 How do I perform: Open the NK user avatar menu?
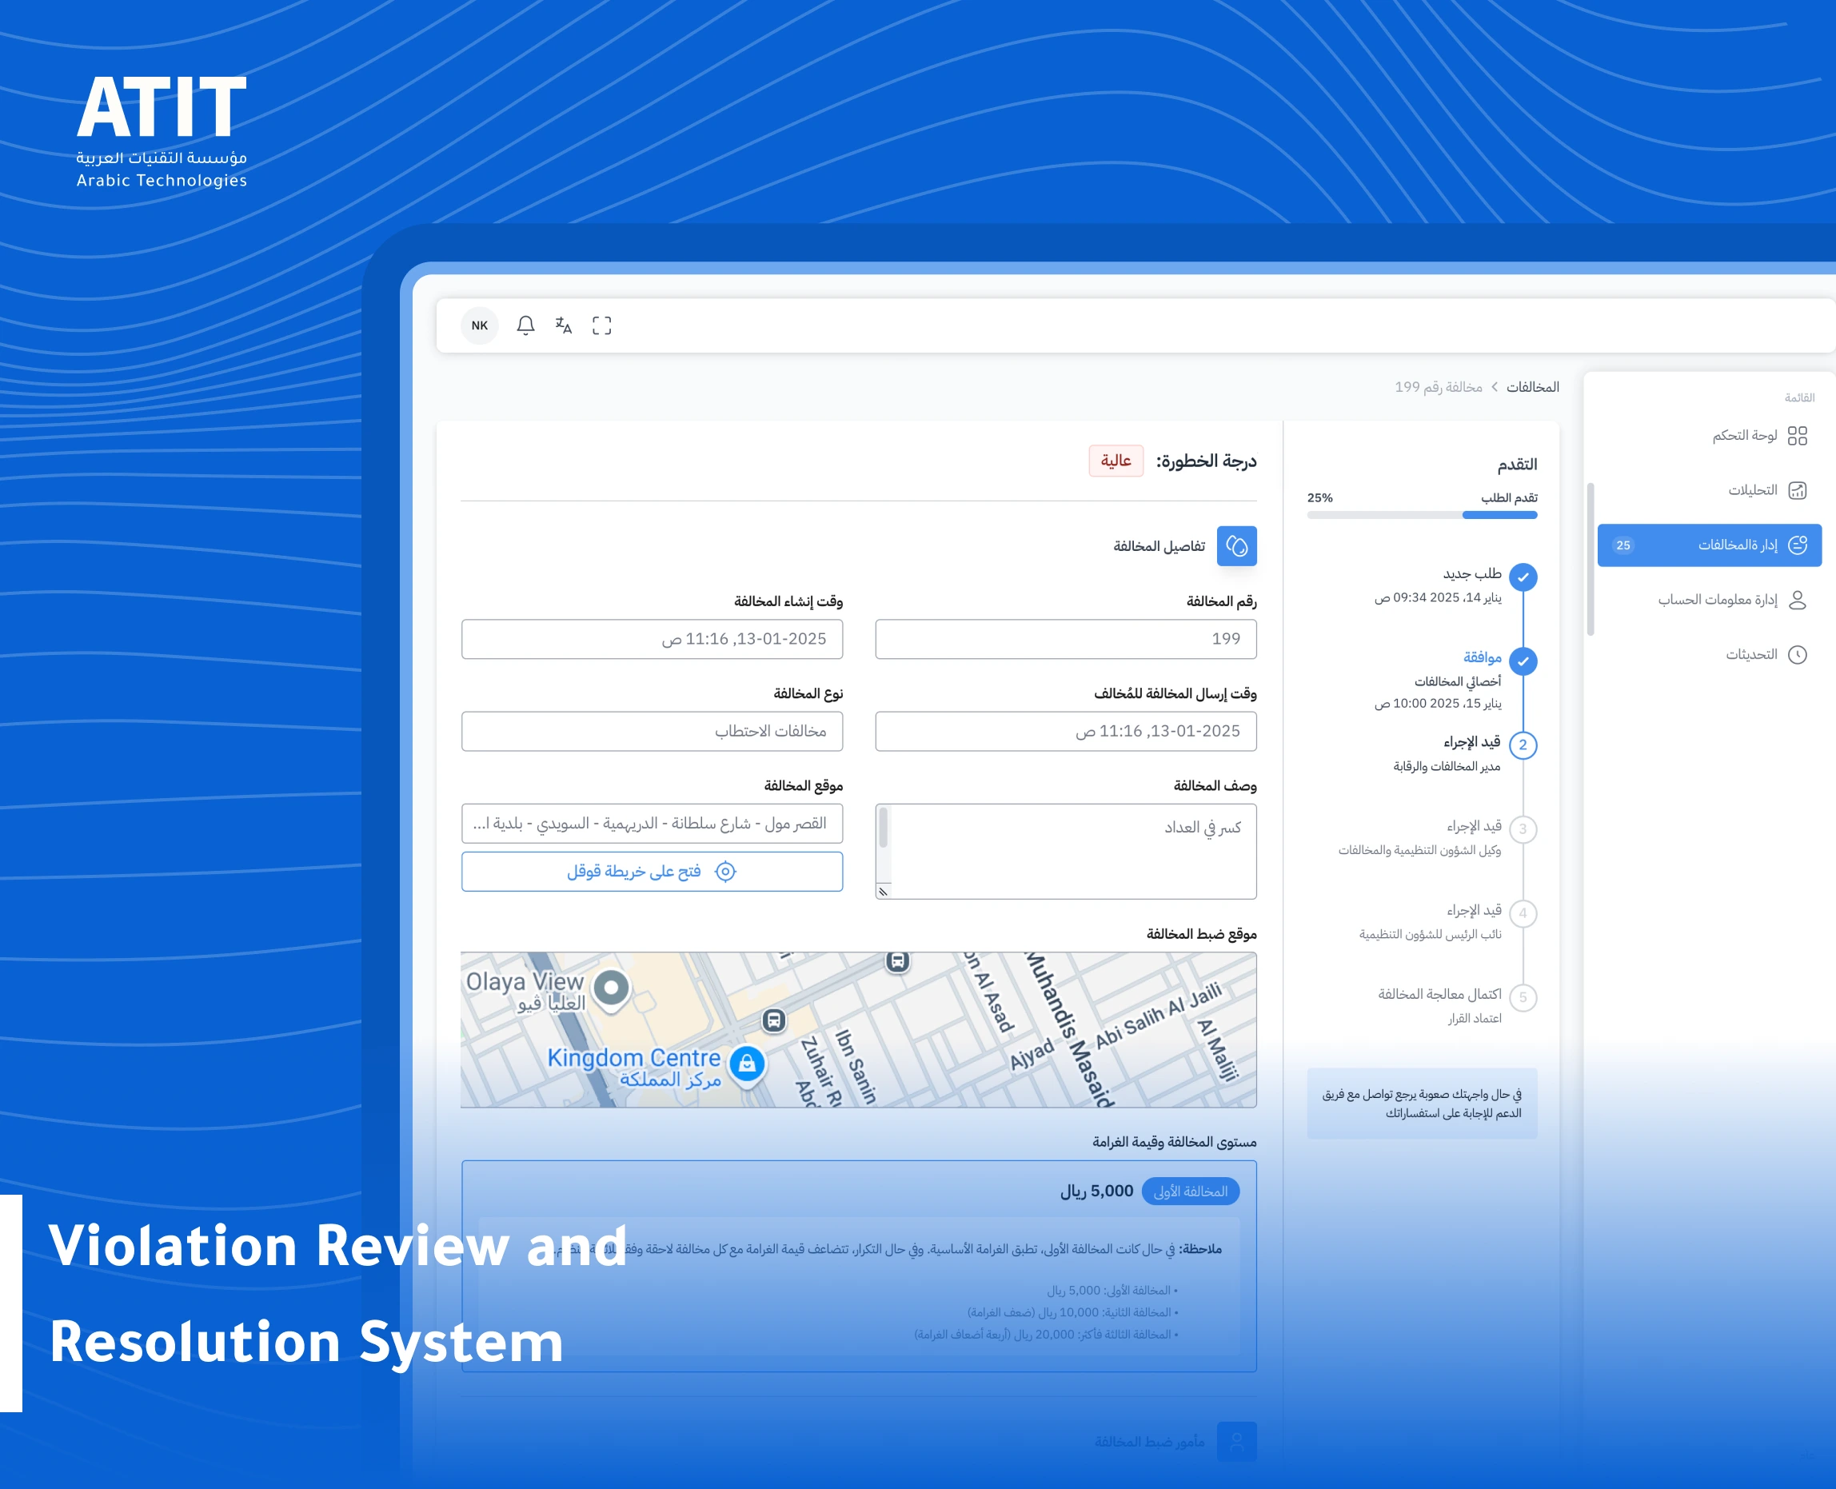click(479, 326)
